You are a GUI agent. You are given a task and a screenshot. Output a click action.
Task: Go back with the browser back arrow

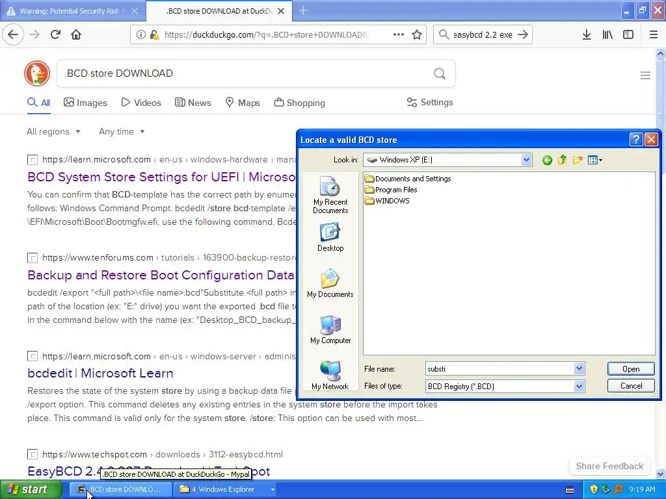[13, 34]
